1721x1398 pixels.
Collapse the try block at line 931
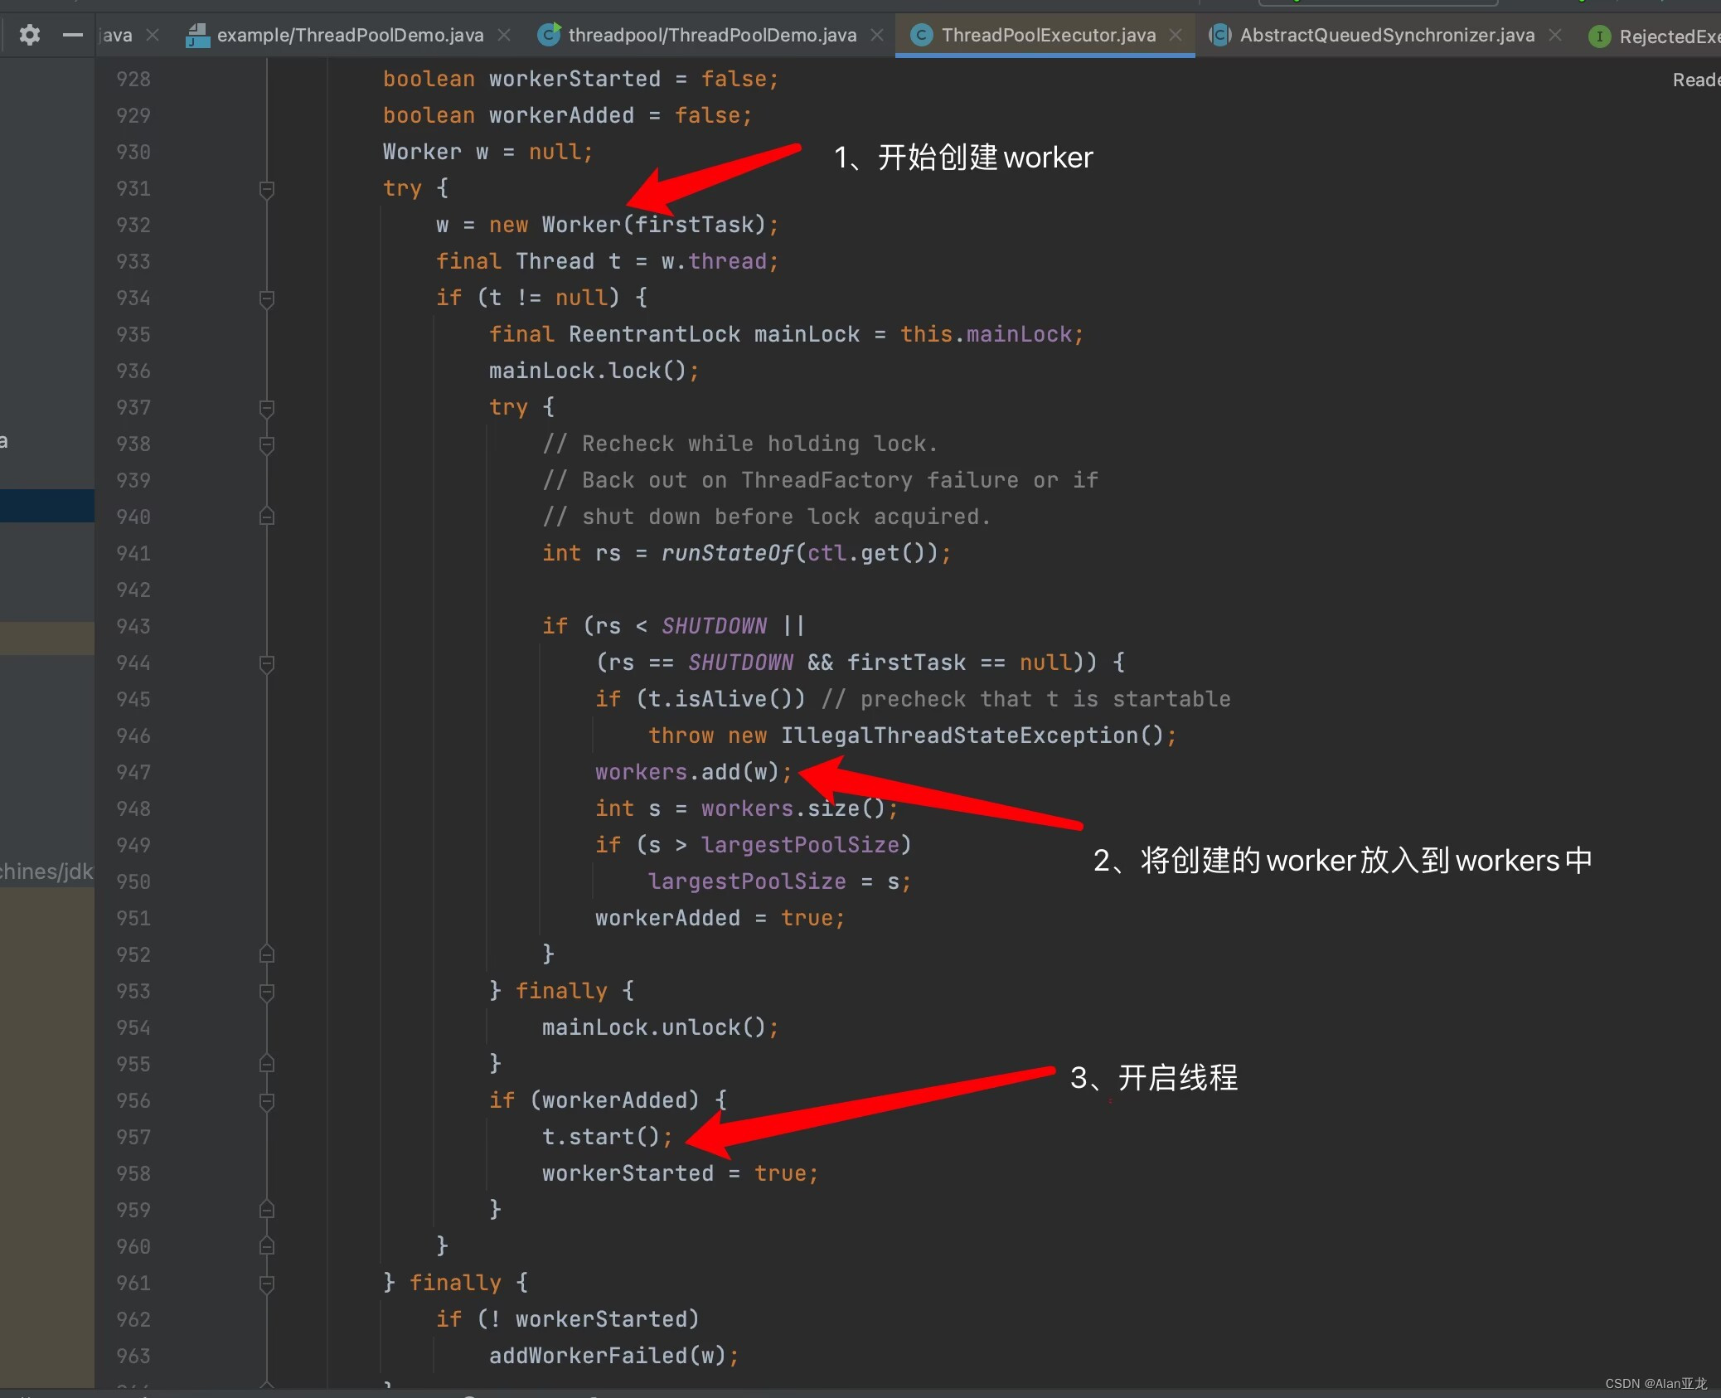pos(267,189)
